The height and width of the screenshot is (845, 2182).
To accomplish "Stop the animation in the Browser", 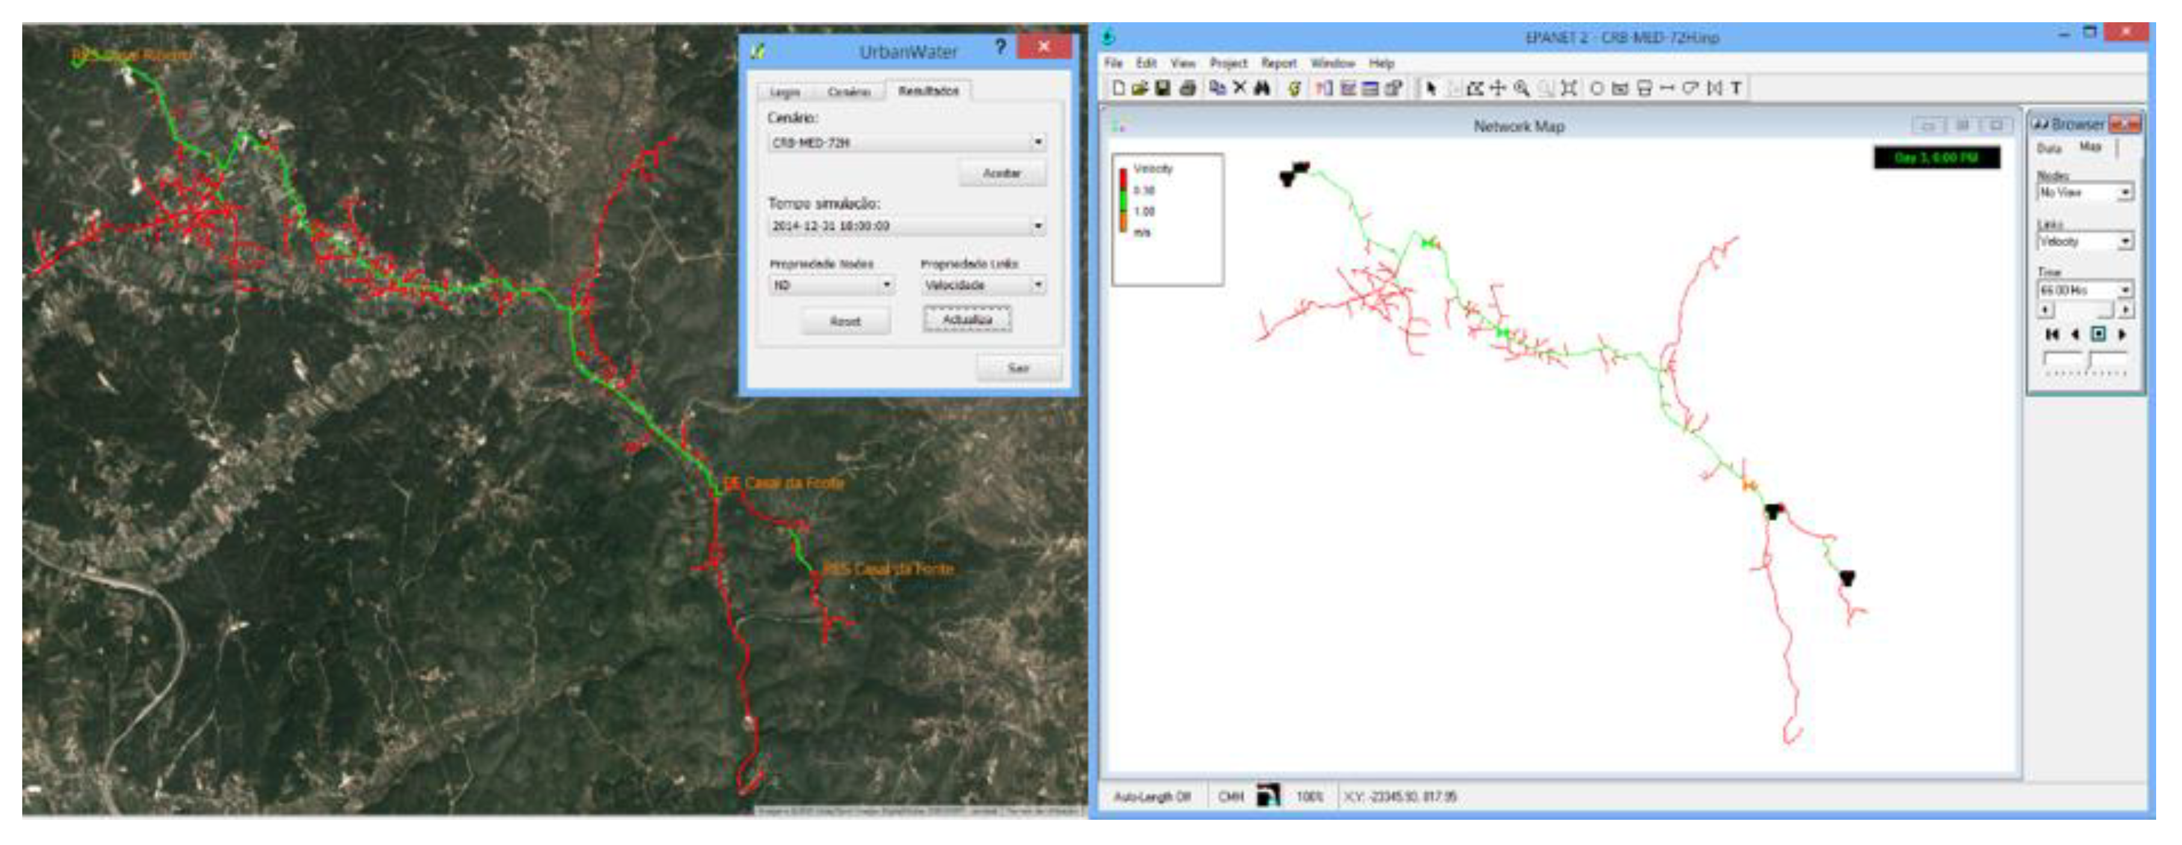I will click(x=2098, y=334).
